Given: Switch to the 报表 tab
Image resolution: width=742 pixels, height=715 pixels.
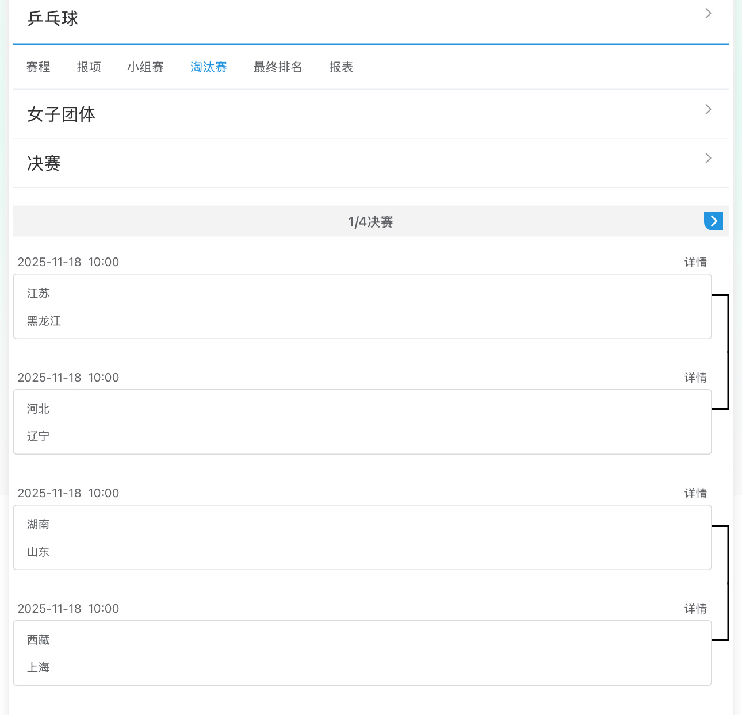Looking at the screenshot, I should (341, 67).
